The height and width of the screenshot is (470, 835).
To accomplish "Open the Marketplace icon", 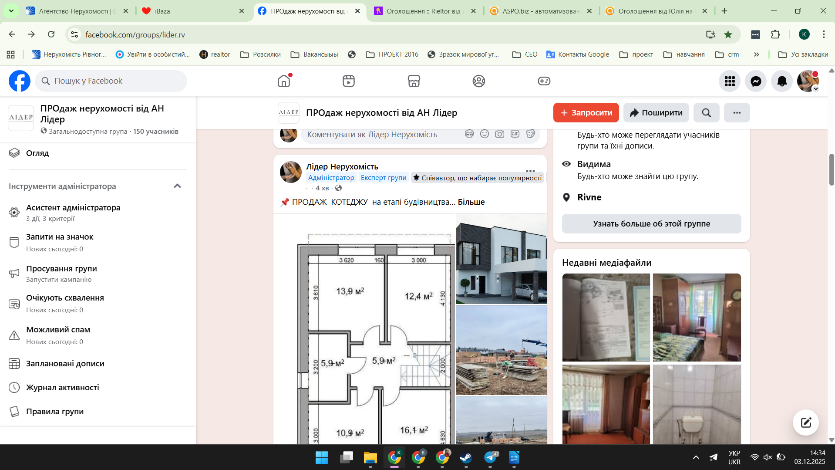I will (414, 81).
